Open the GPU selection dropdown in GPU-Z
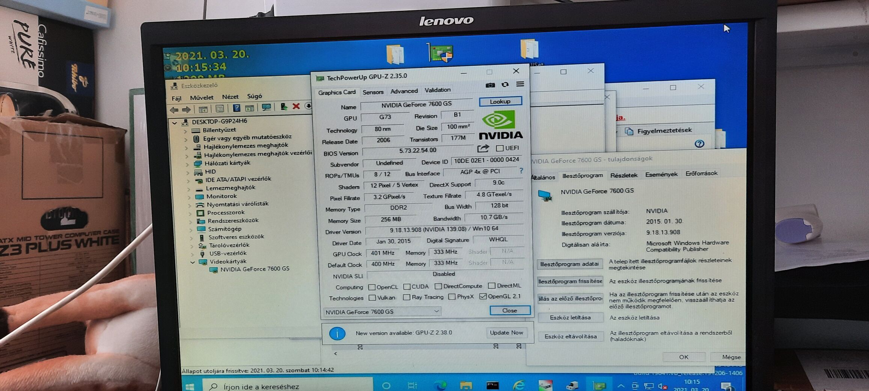 coord(382,311)
